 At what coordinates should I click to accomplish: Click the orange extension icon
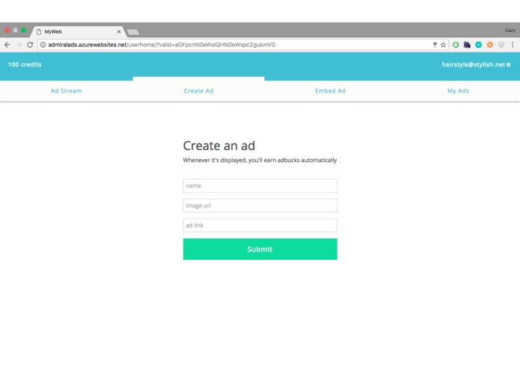click(x=490, y=45)
